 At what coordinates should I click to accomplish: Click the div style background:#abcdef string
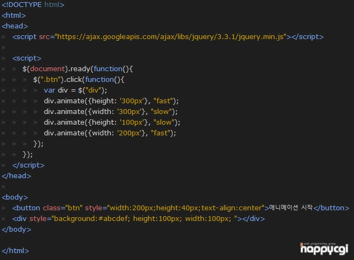click(144, 219)
